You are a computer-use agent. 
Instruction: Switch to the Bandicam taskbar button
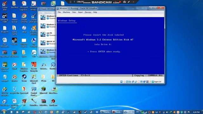point(117,112)
